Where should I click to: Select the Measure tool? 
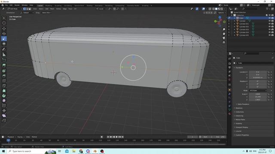coord(4,55)
